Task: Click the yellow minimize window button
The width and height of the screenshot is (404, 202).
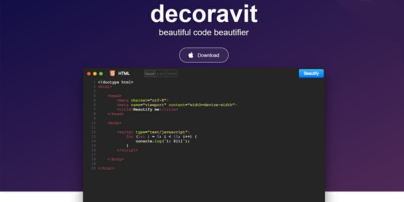Action: pos(95,74)
